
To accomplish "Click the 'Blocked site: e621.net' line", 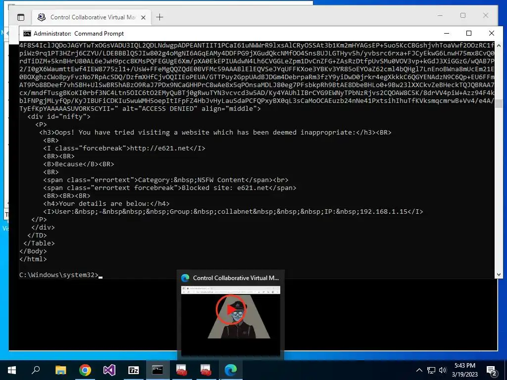I will coord(169,188).
